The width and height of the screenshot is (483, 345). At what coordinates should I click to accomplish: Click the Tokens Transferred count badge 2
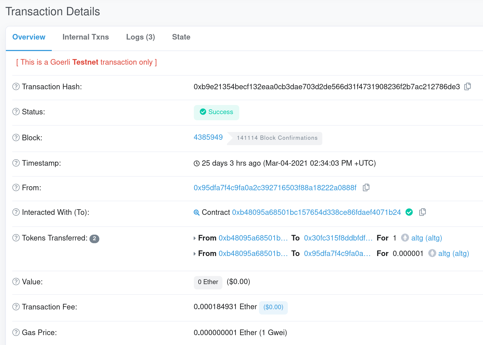pos(94,239)
